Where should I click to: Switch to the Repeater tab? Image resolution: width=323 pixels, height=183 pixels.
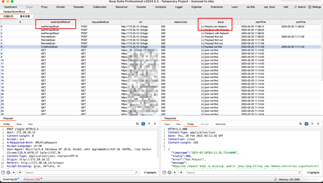(x=79, y=7)
